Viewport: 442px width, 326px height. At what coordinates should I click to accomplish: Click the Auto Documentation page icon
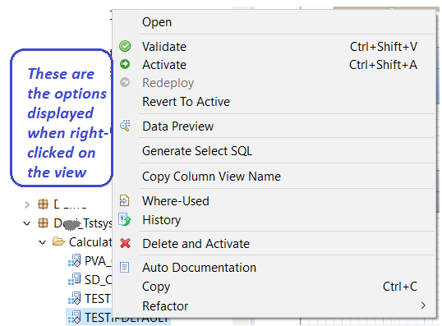pyautogui.click(x=125, y=267)
